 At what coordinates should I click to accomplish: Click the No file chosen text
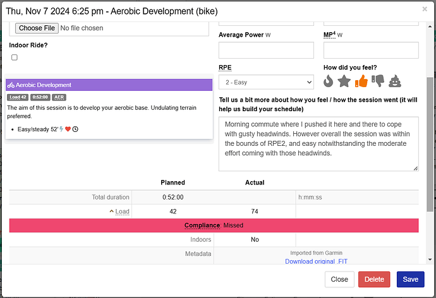point(82,28)
